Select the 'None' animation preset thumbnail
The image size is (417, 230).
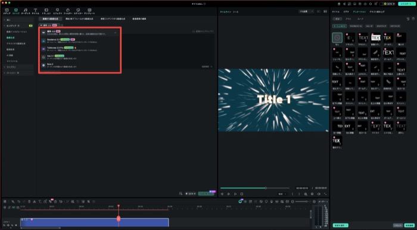click(337, 38)
